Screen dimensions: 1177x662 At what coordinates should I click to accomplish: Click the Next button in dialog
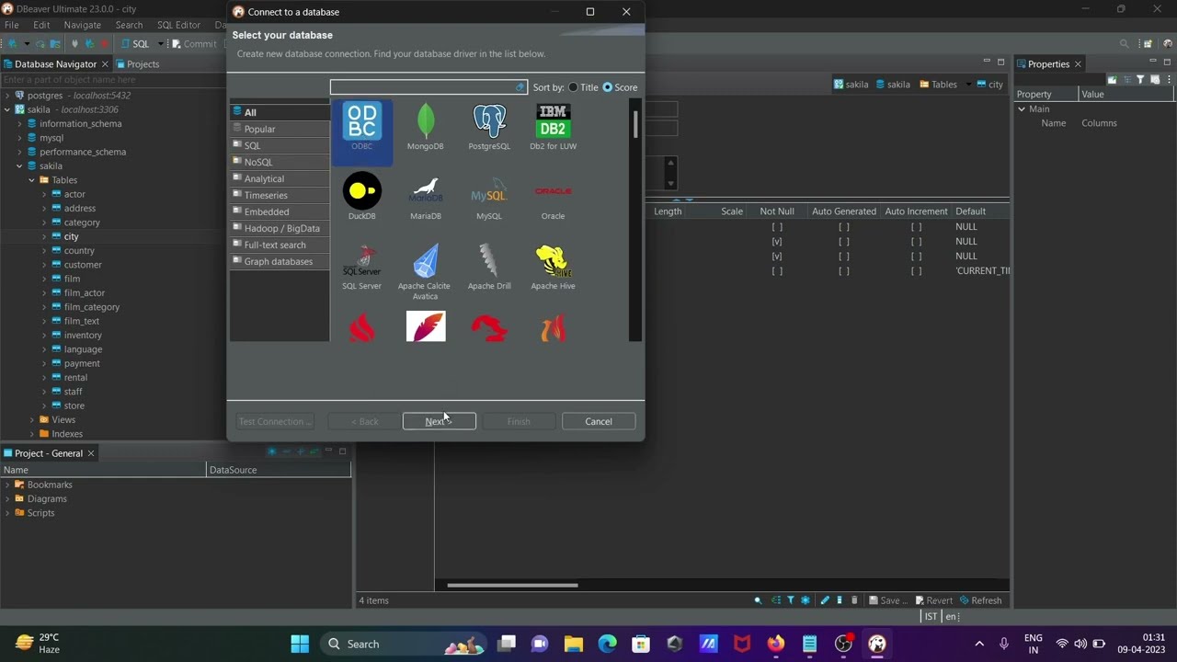pos(439,421)
